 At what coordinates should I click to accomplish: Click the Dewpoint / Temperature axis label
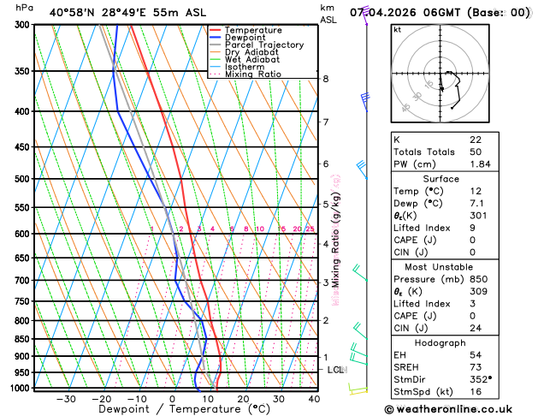click(184, 409)
